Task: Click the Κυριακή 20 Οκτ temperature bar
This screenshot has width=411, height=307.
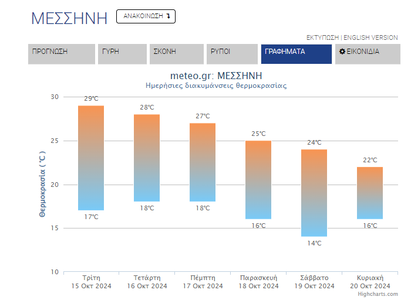Action: (x=370, y=193)
